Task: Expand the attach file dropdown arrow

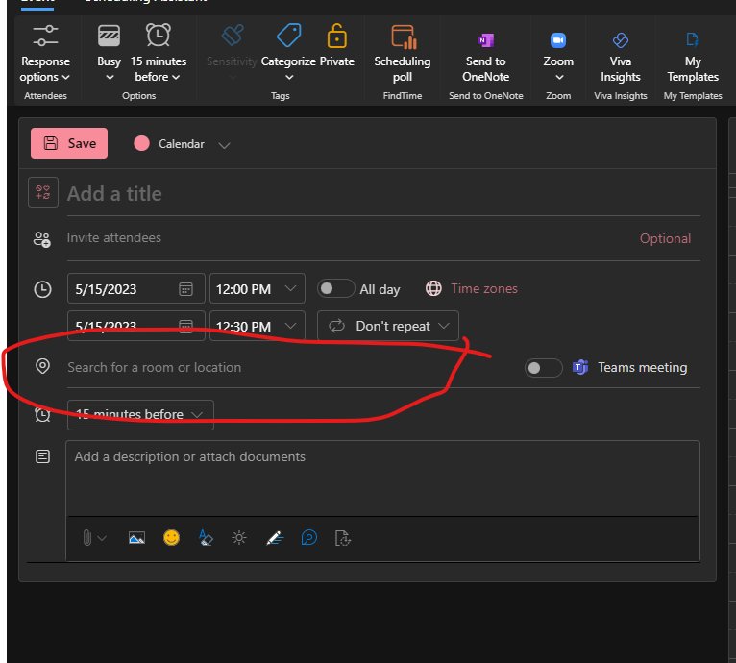Action: 102,539
